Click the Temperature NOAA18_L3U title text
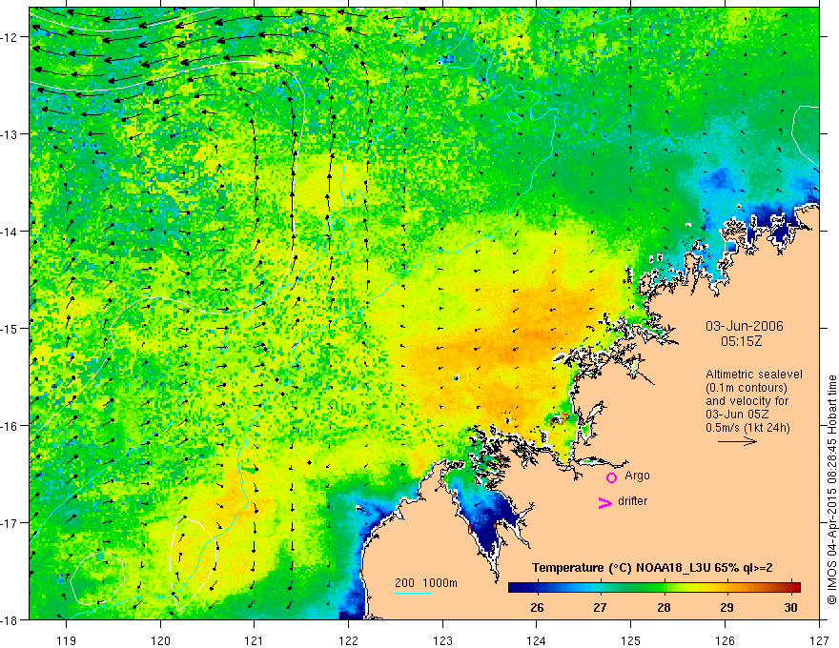This screenshot has height=648, width=839. [652, 568]
